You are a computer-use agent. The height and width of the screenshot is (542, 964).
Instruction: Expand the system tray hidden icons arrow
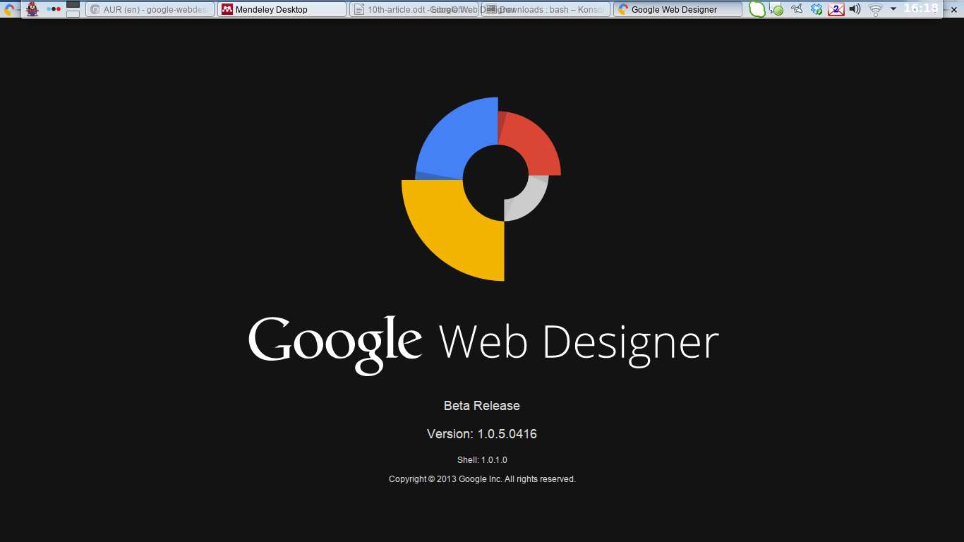[x=893, y=9]
